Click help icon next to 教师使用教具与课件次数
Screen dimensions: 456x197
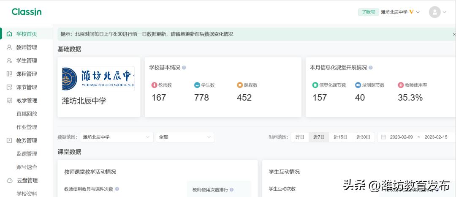pos(117,189)
